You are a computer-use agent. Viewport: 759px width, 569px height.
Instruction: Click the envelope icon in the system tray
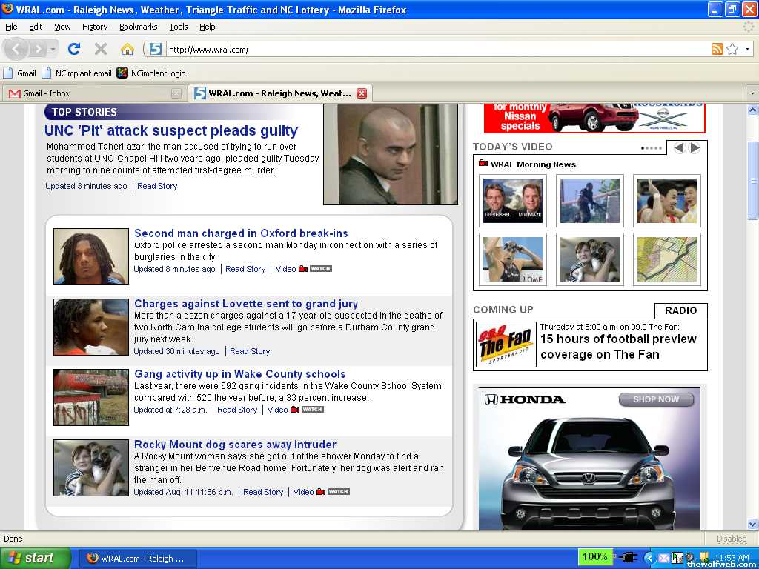[663, 559]
